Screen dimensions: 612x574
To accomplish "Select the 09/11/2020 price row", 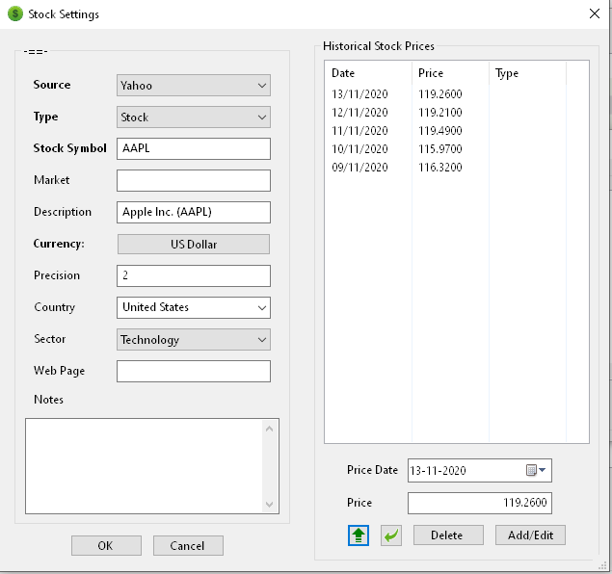I will (457, 168).
